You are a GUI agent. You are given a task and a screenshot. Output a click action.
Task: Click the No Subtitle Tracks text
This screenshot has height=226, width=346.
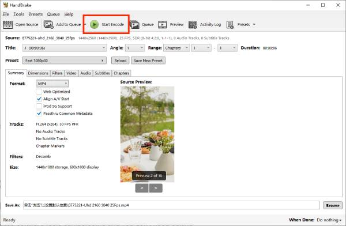click(52, 138)
